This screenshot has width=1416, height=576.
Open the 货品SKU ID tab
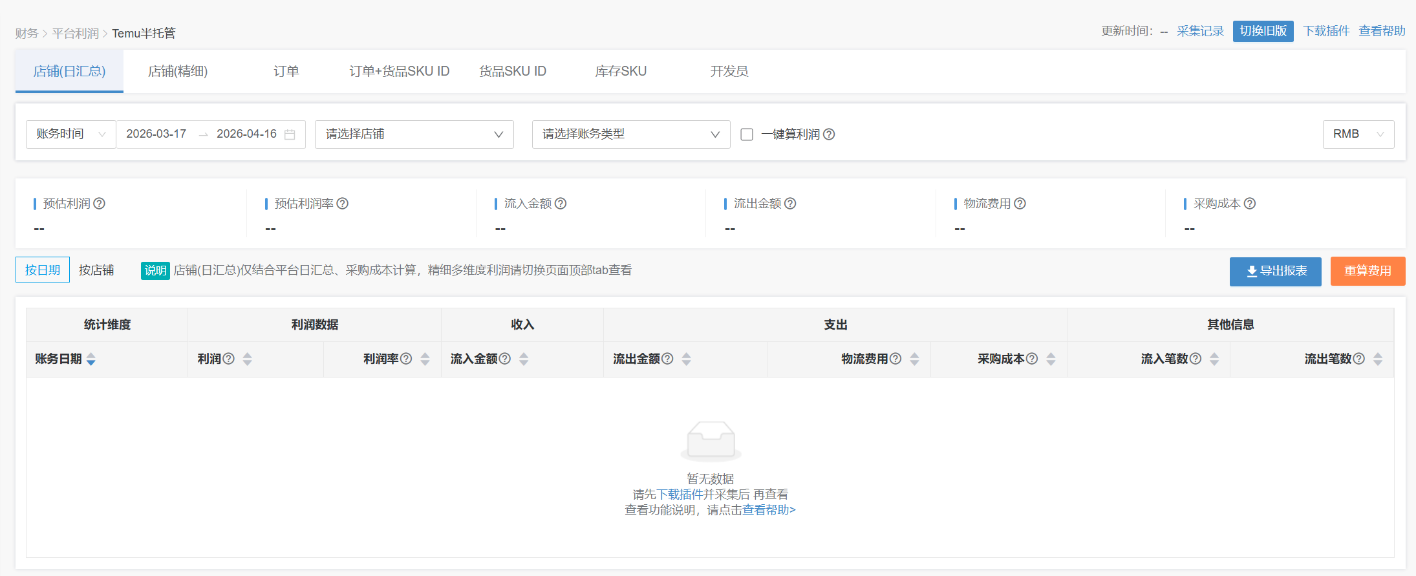pos(513,71)
